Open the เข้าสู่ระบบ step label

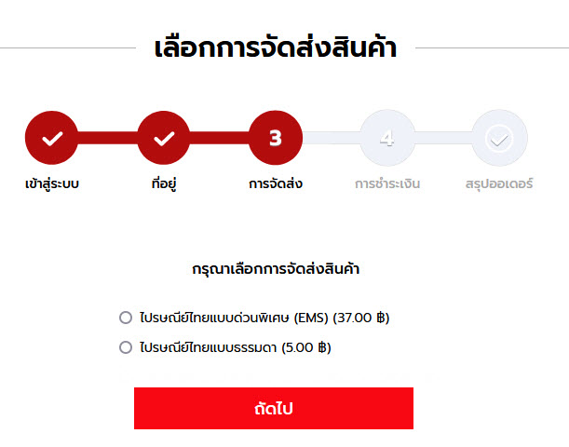(52, 184)
